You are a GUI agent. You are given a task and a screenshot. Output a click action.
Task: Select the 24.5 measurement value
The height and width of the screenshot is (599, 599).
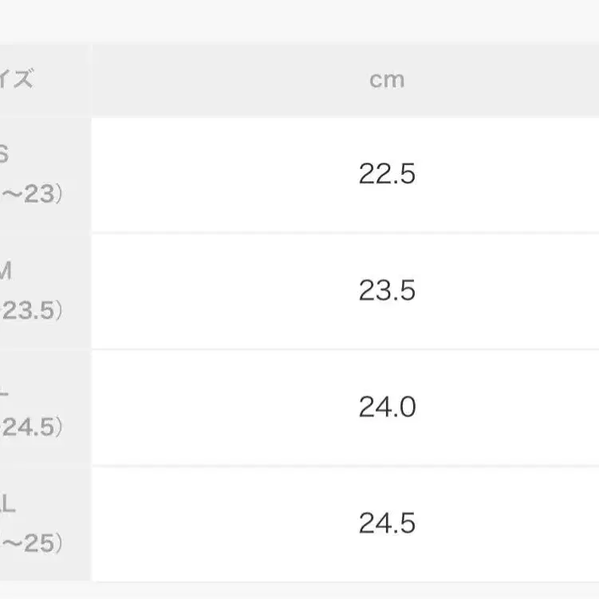pyautogui.click(x=387, y=523)
